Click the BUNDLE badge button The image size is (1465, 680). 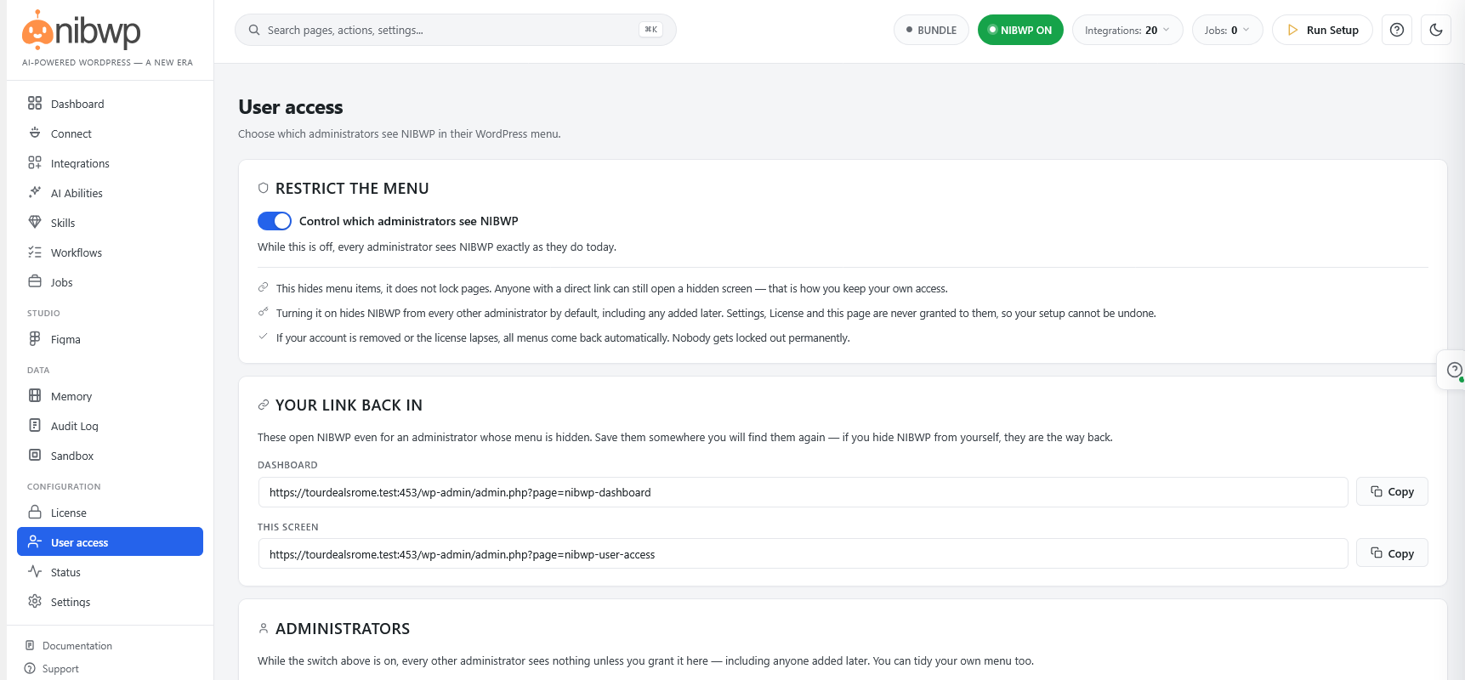tap(931, 30)
